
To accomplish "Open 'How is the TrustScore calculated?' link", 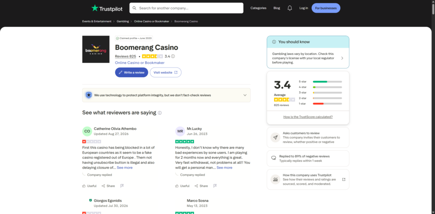I will tap(308, 117).
